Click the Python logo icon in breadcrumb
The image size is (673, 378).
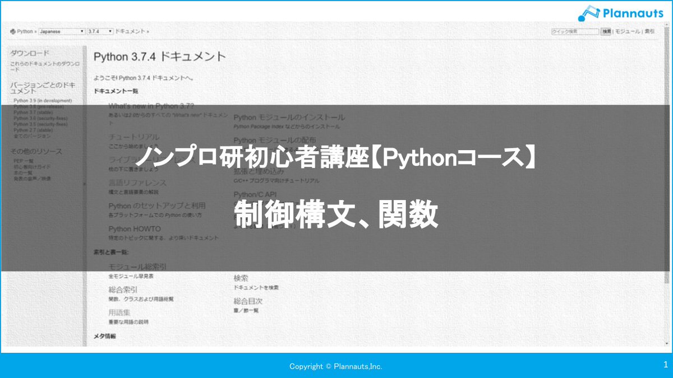click(12, 32)
